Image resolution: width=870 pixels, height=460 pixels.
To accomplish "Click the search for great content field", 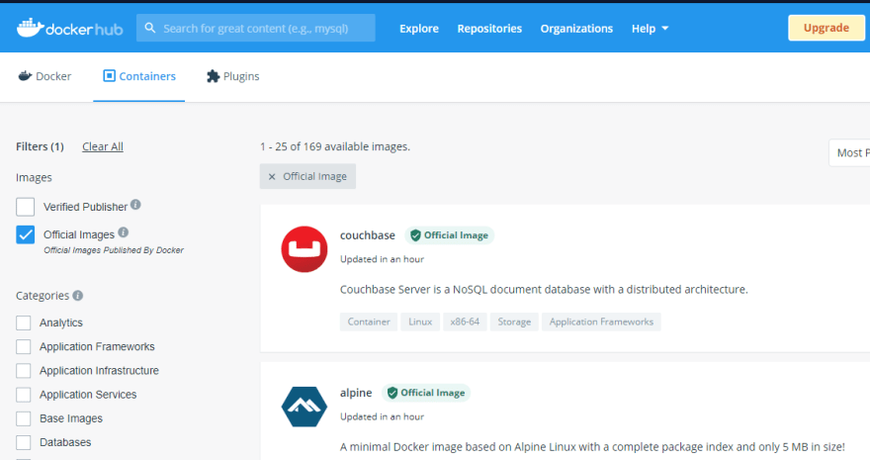I will tap(256, 28).
